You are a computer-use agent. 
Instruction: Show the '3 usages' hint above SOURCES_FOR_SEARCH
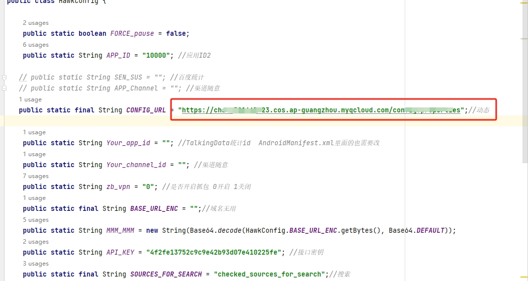pos(36,264)
